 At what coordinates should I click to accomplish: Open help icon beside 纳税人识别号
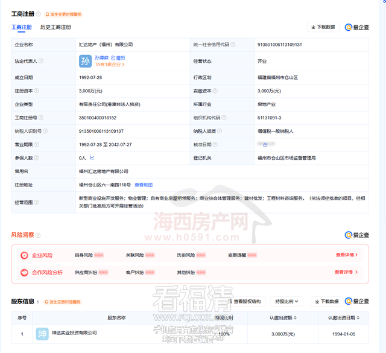(46, 131)
